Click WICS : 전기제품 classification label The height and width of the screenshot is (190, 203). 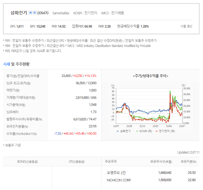113,13
